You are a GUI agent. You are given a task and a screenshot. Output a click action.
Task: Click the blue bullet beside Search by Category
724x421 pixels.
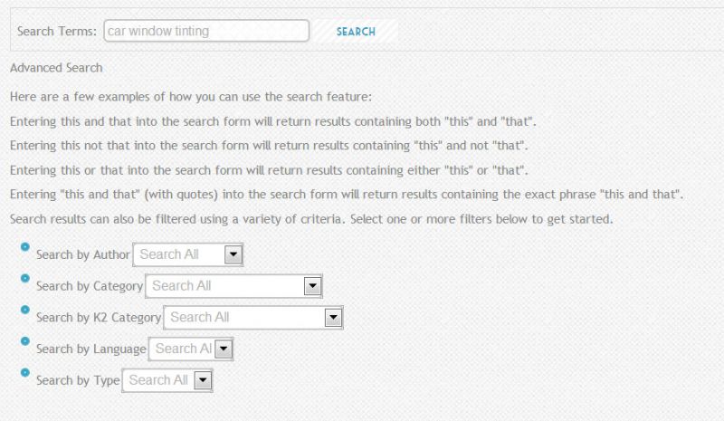tap(25, 278)
